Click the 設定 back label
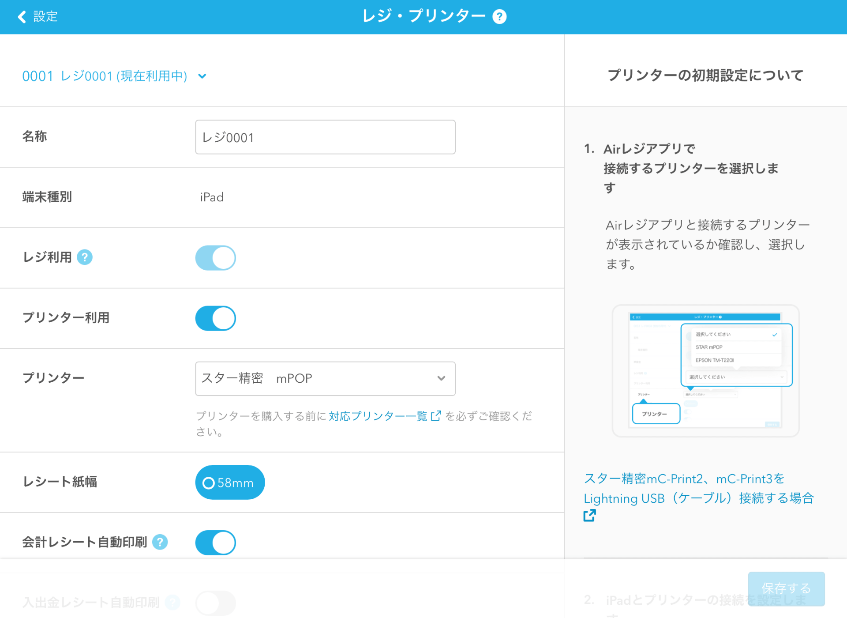847x618 pixels. point(45,17)
